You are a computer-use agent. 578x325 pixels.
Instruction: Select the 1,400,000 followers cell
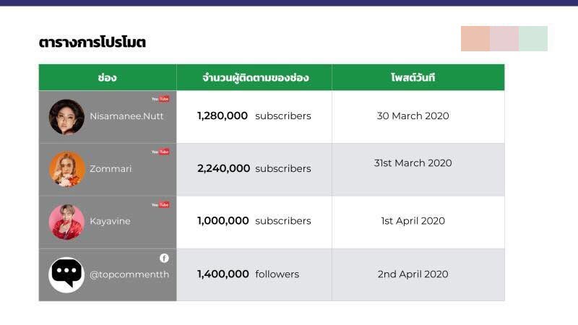pos(254,275)
